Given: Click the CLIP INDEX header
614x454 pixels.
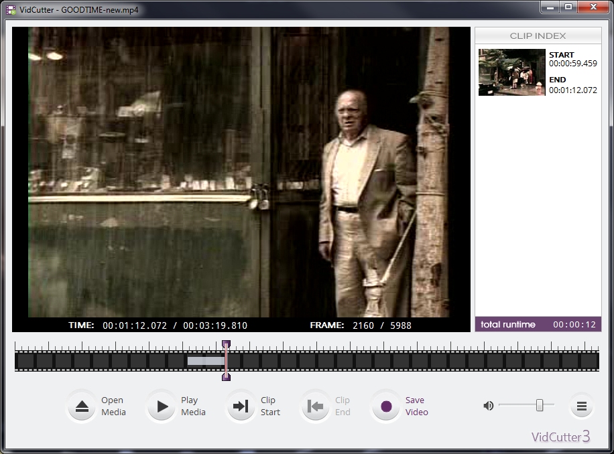Looking at the screenshot, I should pyautogui.click(x=538, y=35).
